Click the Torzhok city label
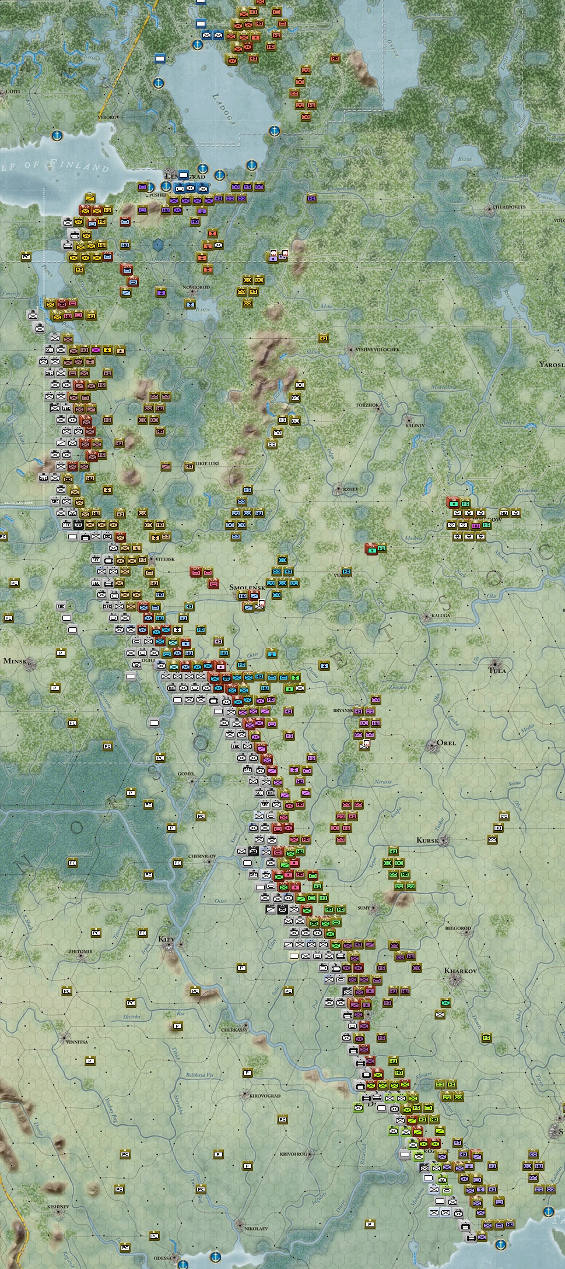The image size is (565, 1269). click(367, 405)
